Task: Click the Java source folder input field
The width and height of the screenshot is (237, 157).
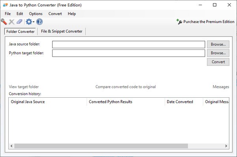Action: [129, 45]
